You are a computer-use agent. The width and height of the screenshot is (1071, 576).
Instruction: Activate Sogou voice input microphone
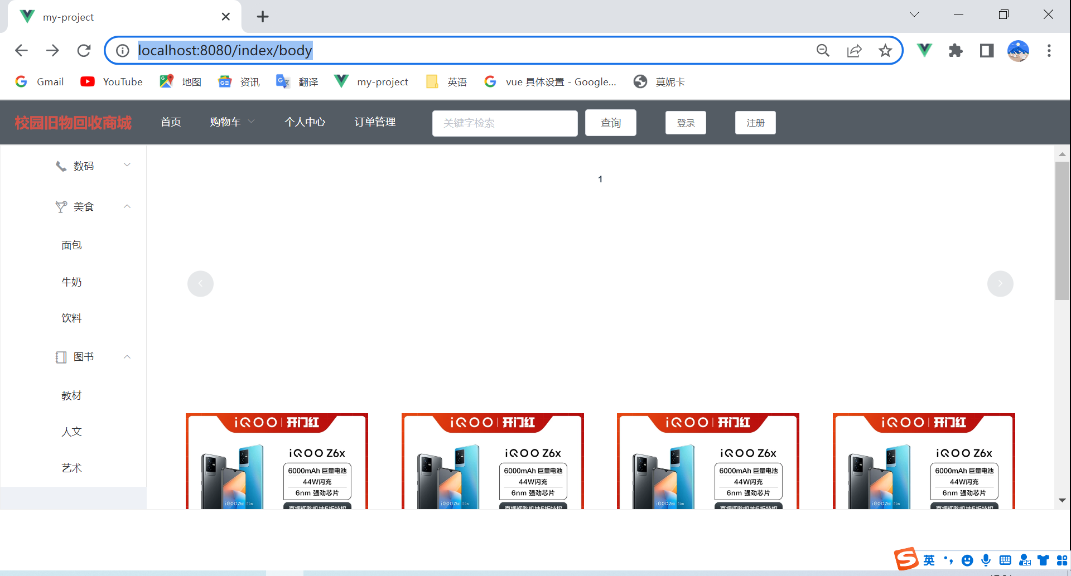pos(986,560)
